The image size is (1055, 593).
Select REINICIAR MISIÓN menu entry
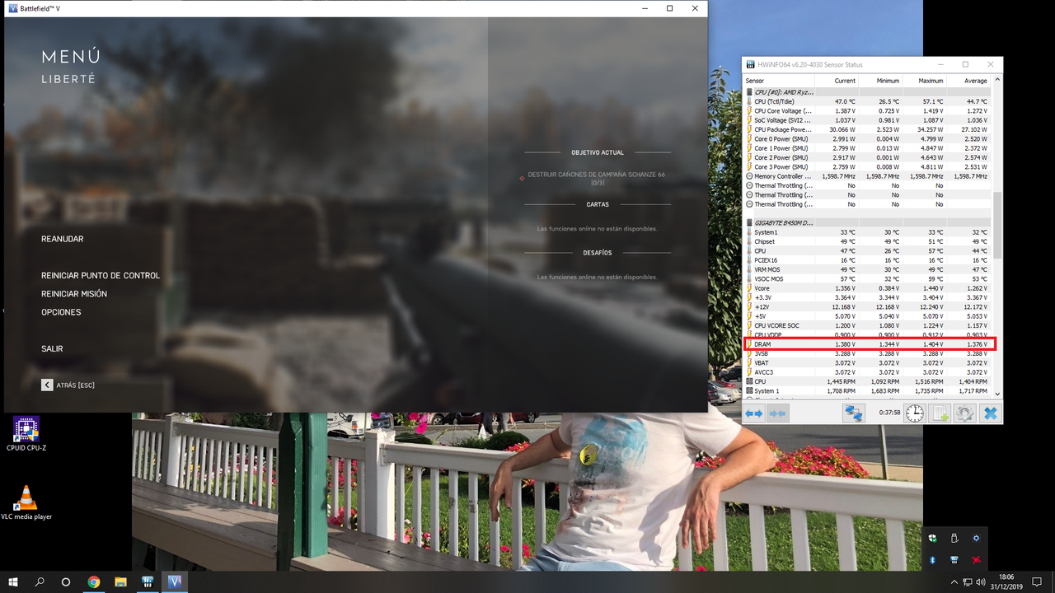tap(74, 294)
